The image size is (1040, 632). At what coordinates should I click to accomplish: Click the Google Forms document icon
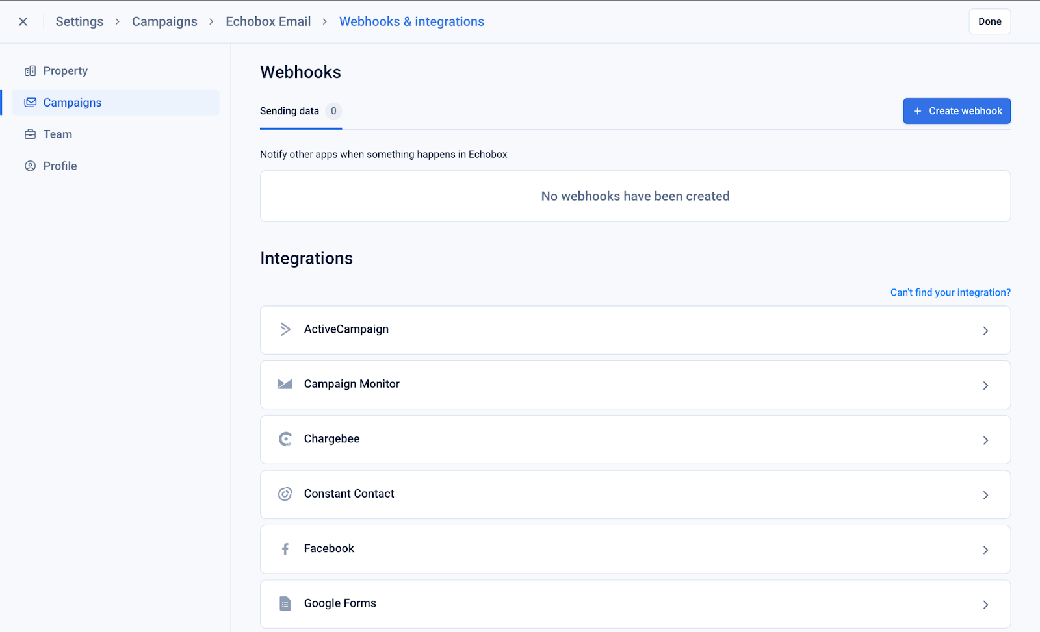(x=285, y=603)
